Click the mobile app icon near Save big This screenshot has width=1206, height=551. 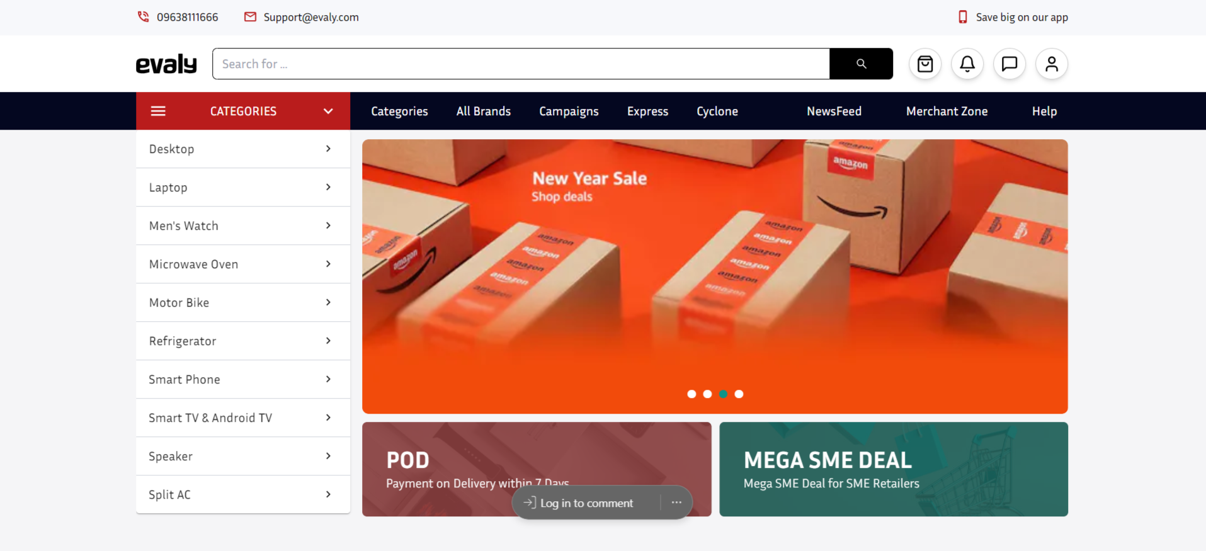(962, 17)
